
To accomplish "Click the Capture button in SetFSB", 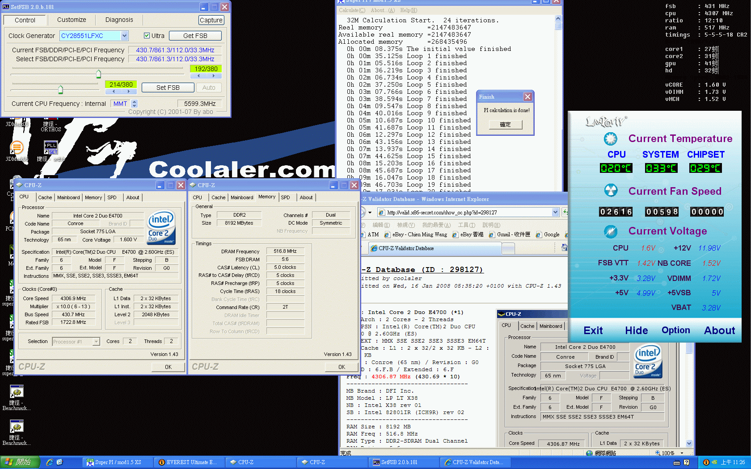I will pyautogui.click(x=211, y=20).
